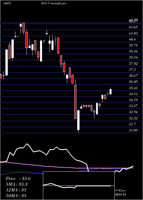Pick the 37.3 price axis value
The height and width of the screenshot is (200, 143).
coord(132,69)
